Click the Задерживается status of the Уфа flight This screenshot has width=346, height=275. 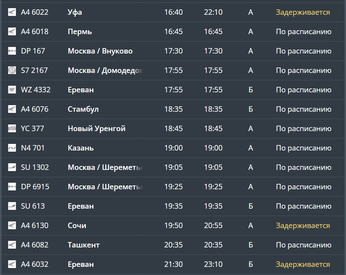(x=303, y=12)
